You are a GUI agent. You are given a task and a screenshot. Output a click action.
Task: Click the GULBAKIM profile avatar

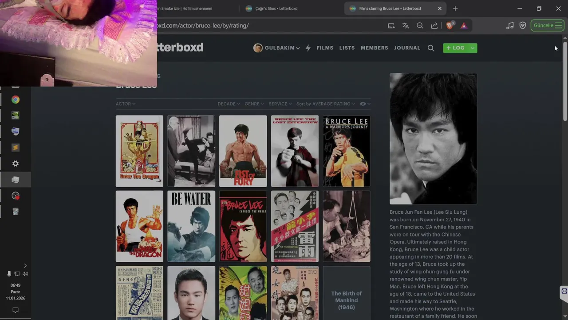[258, 48]
